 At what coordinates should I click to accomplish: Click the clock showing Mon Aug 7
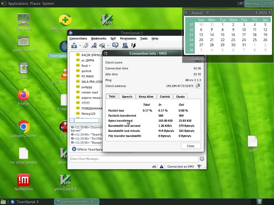tap(259, 4)
